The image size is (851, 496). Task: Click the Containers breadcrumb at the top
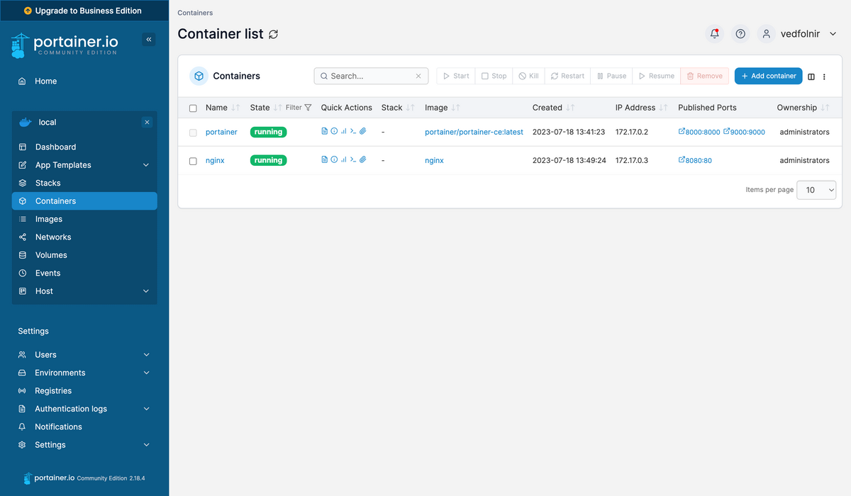(x=195, y=13)
